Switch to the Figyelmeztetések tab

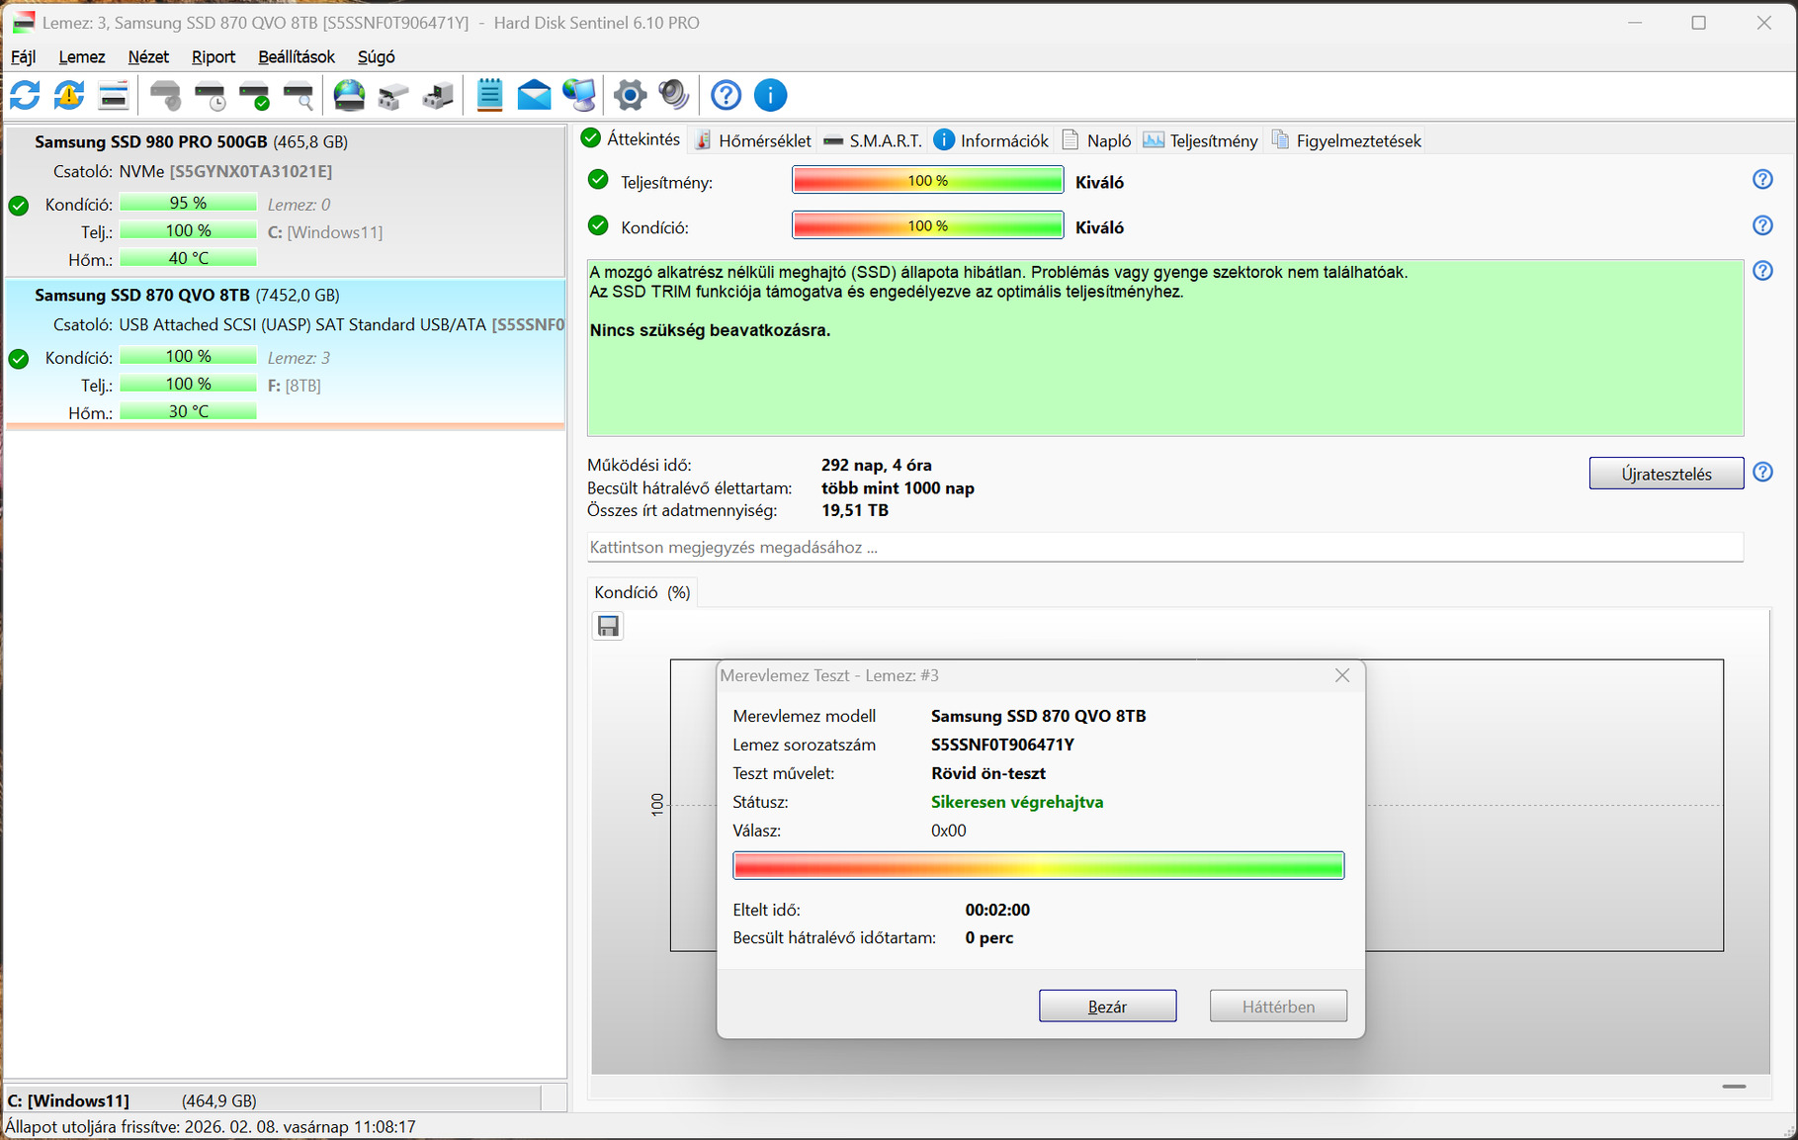click(x=1346, y=140)
